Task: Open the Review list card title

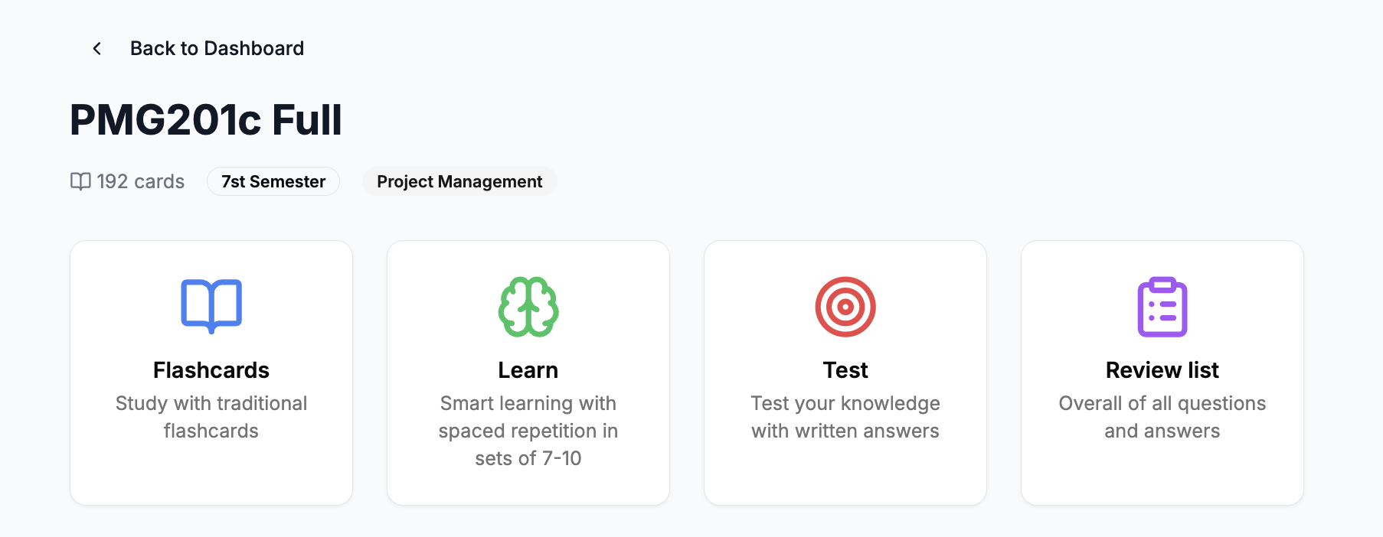Action: click(x=1162, y=370)
